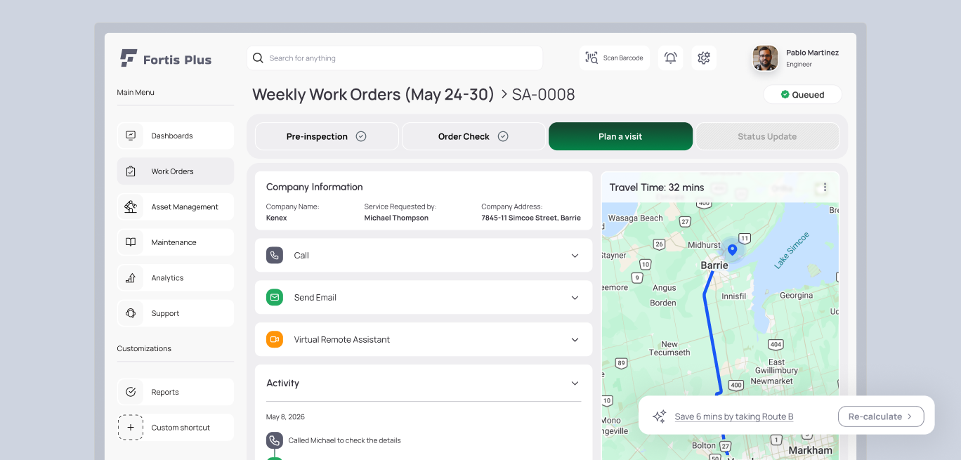The height and width of the screenshot is (460, 961).
Task: Click Pablo Martinez profile photo
Action: click(765, 58)
